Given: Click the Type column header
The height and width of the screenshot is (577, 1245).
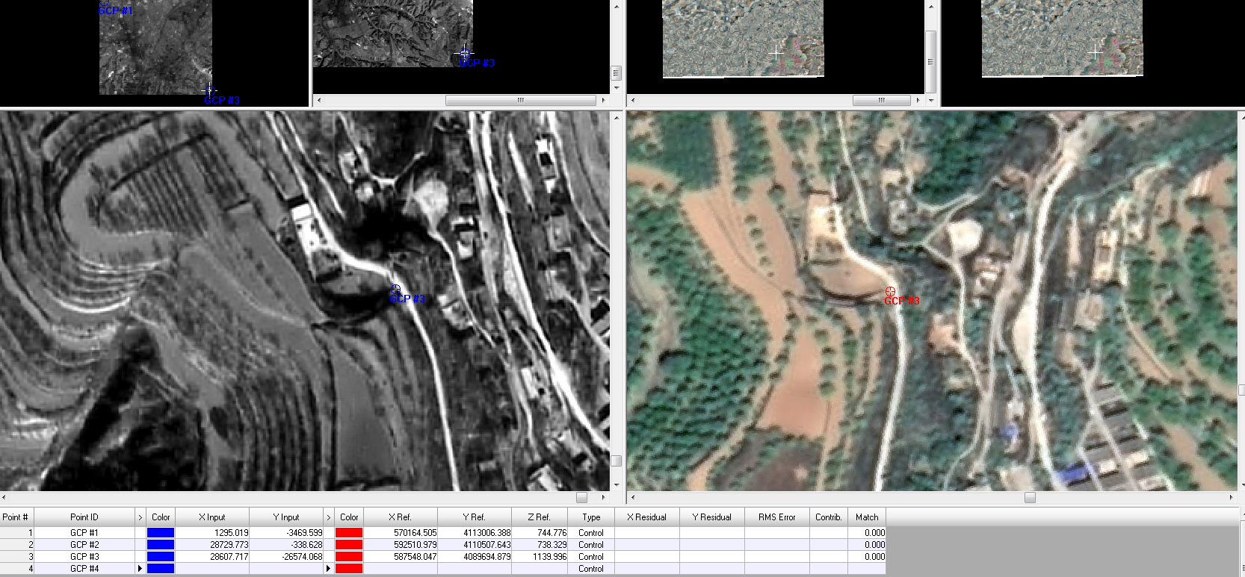Looking at the screenshot, I should coord(591,517).
